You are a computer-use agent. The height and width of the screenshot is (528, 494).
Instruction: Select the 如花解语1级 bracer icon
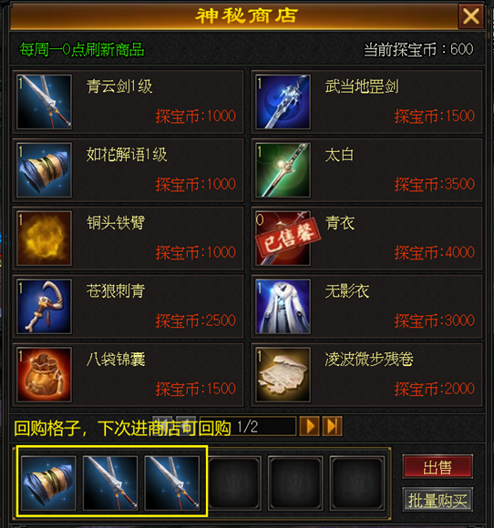coord(44,170)
